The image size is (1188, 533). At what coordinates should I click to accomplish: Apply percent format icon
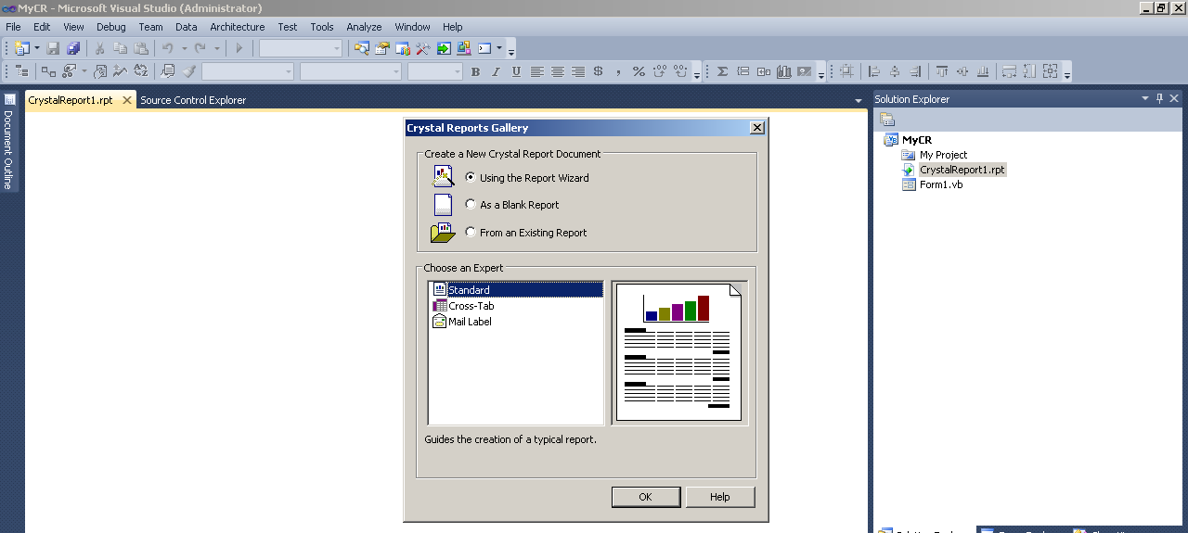tap(639, 71)
